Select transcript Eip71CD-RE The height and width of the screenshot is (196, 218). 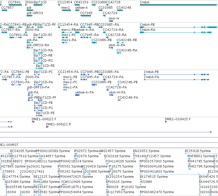[39, 68]
